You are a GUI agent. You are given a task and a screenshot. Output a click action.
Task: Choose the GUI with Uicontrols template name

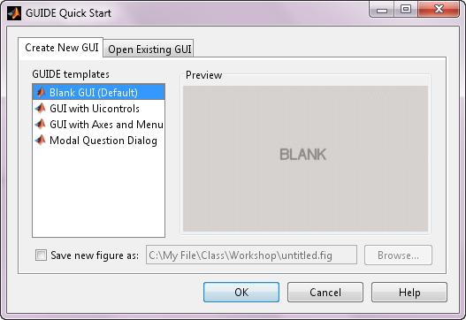[95, 109]
